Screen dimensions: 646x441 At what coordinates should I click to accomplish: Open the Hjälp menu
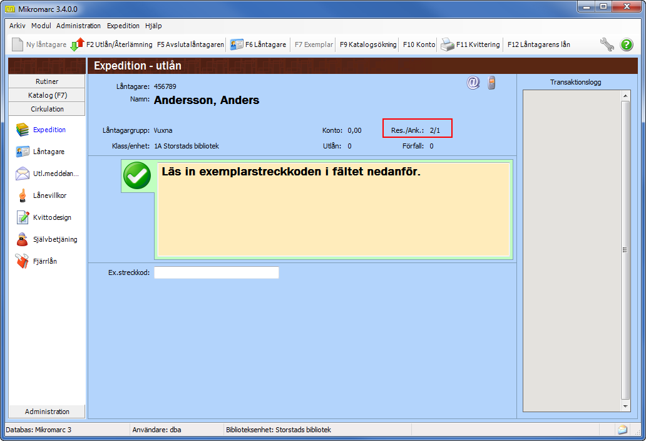pyautogui.click(x=153, y=26)
